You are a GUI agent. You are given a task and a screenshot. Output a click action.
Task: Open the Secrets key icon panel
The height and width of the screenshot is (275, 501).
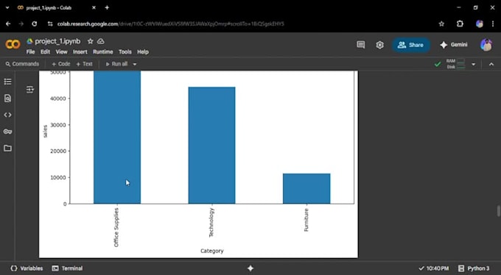pyautogui.click(x=7, y=132)
